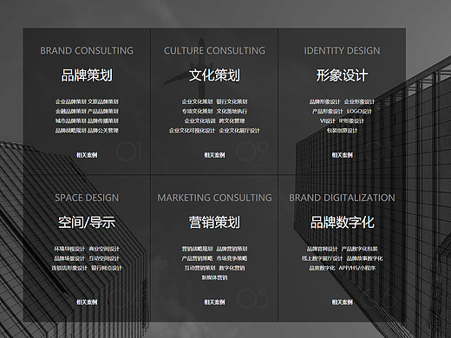Click 包装创意设计 service text
The width and height of the screenshot is (451, 338).
342,131
